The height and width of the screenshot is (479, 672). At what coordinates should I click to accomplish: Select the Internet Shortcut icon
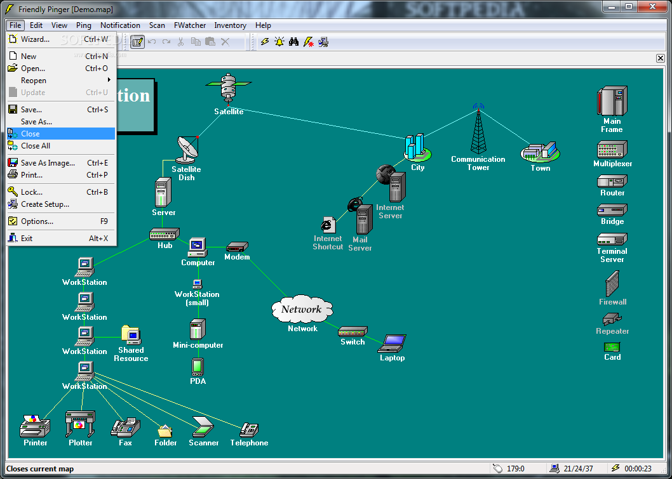328,225
